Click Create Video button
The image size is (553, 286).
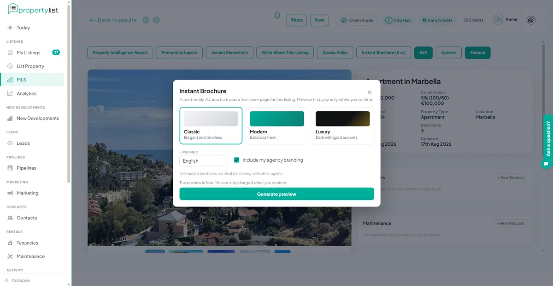335,52
